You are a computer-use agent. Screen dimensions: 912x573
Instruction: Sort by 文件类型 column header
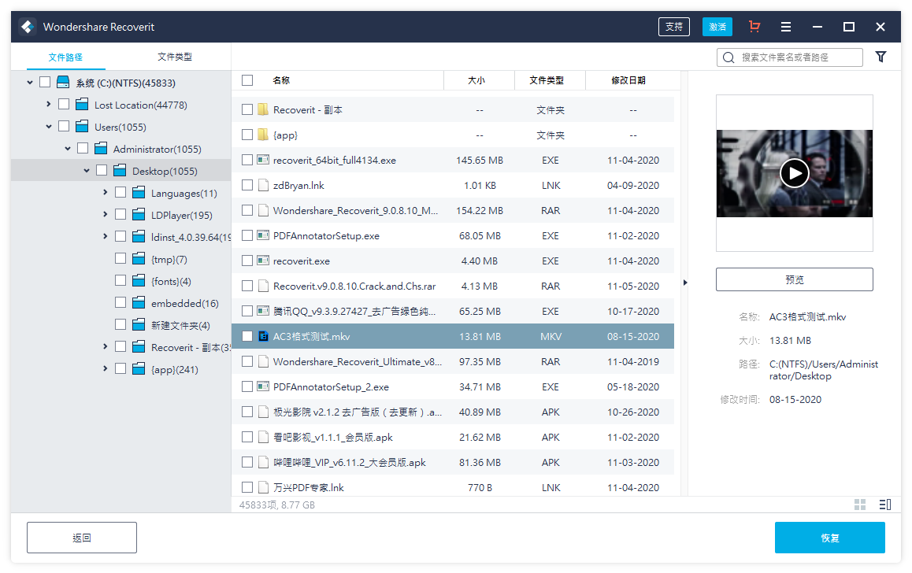coord(547,80)
